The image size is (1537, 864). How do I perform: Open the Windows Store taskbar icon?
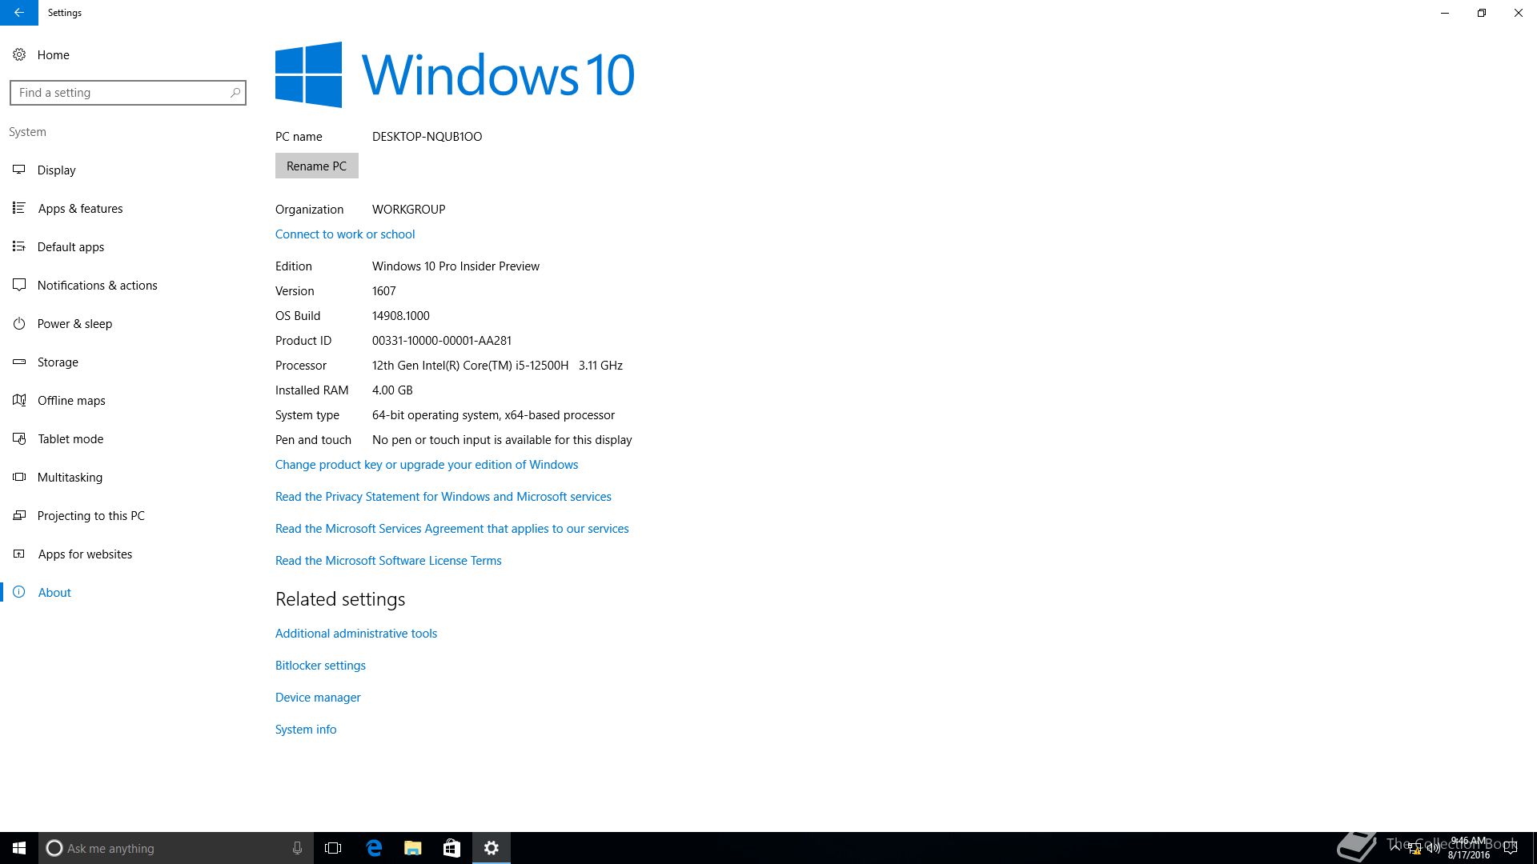(x=451, y=848)
